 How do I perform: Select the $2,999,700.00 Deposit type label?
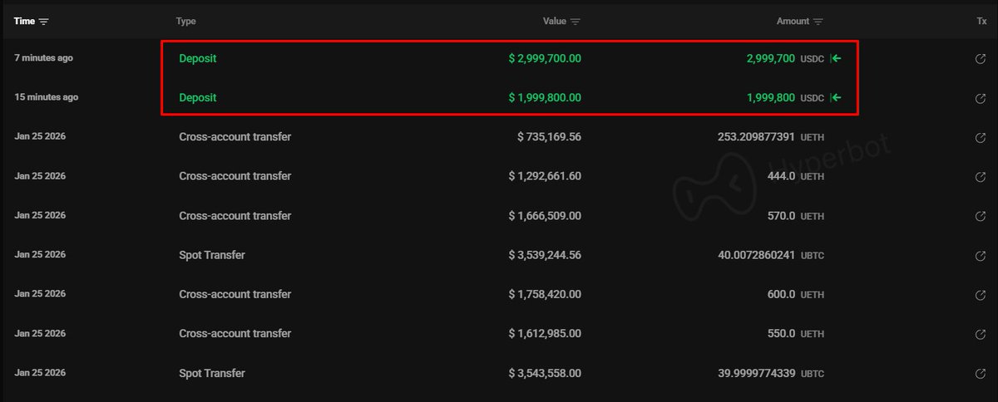[197, 59]
